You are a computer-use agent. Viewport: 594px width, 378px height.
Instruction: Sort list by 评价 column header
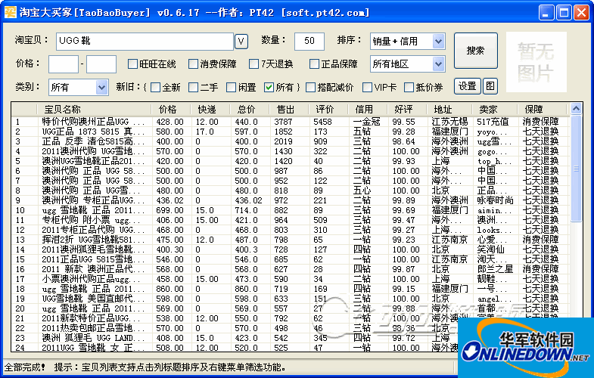pos(328,110)
